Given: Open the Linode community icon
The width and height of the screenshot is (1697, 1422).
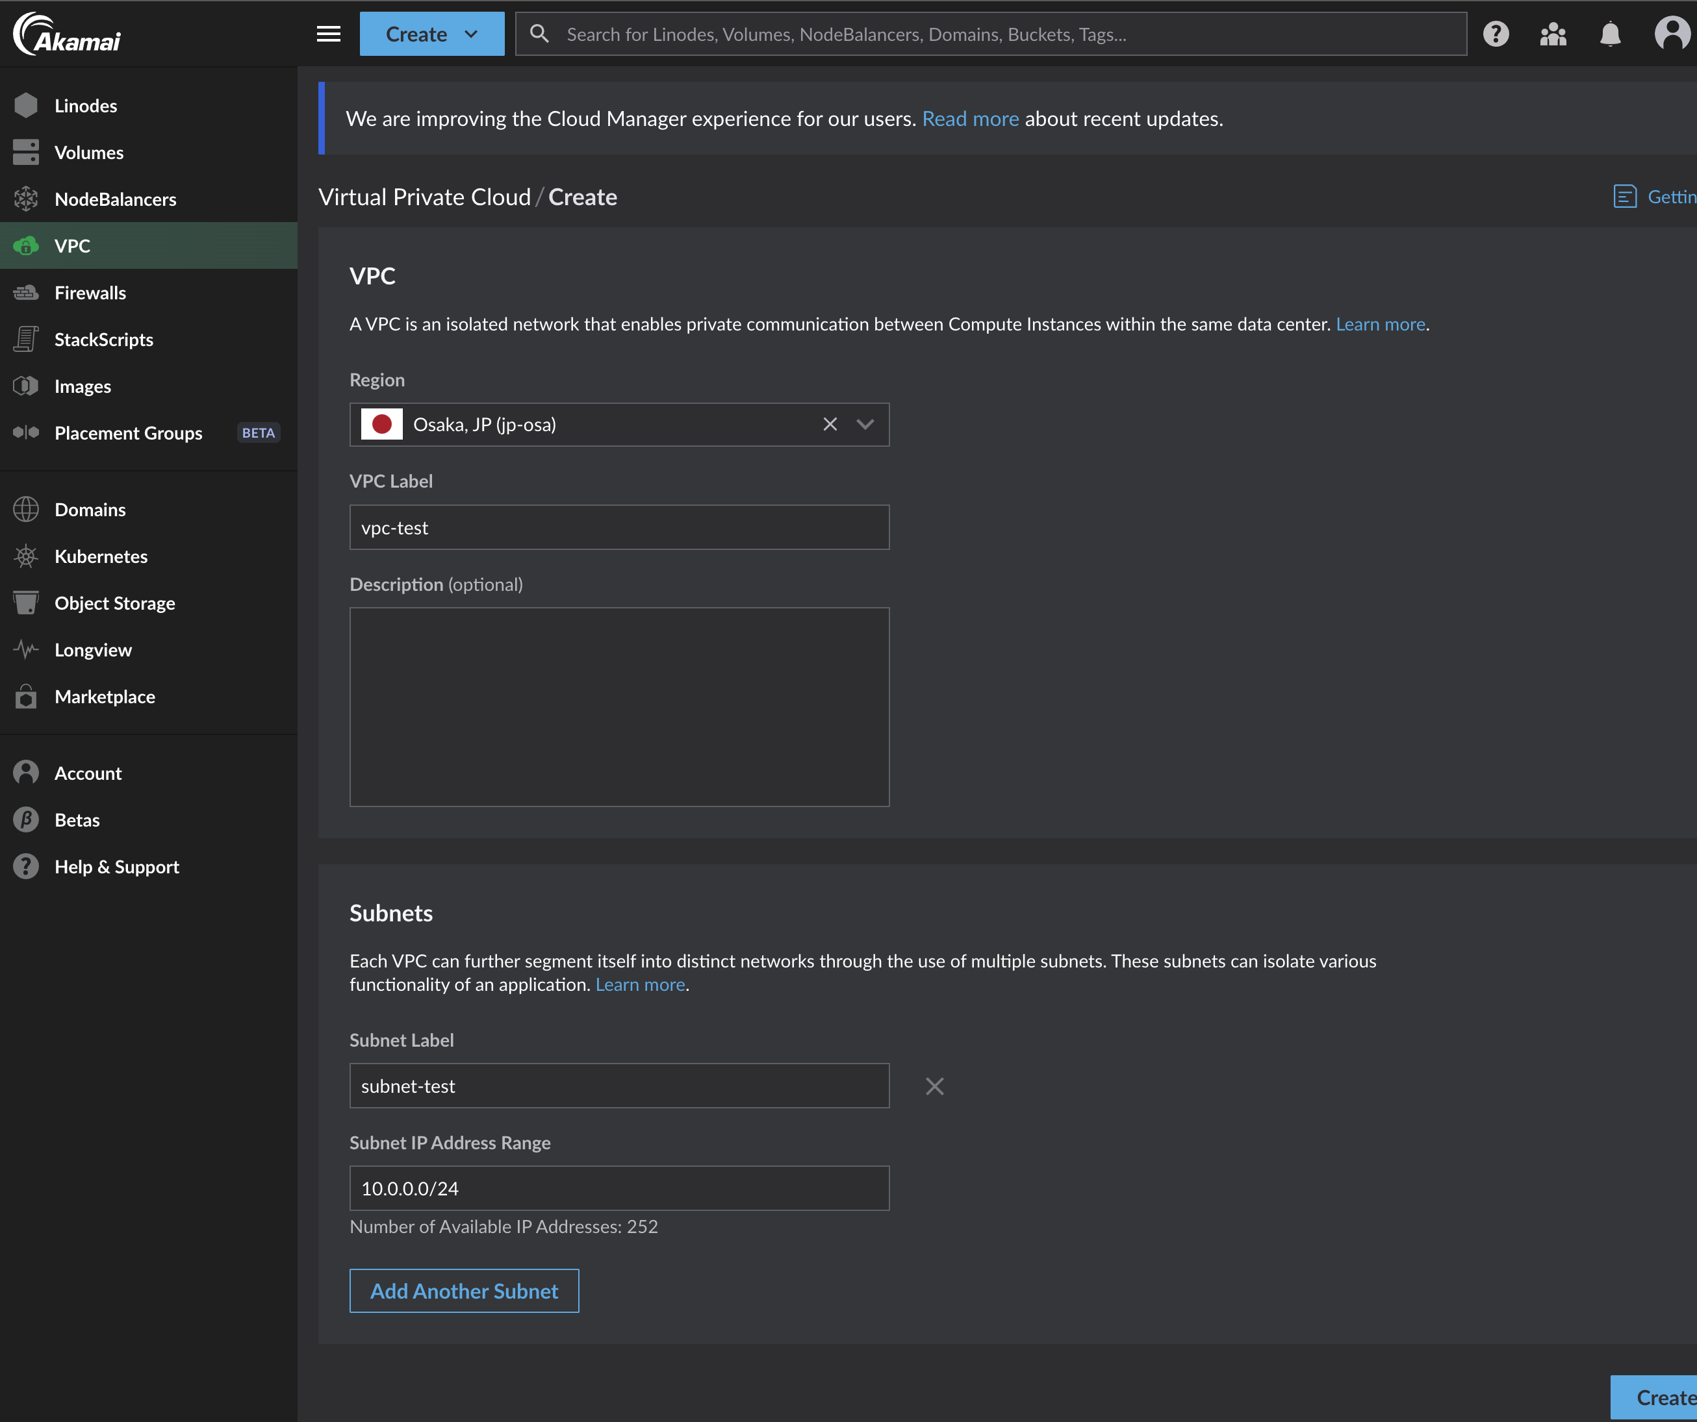Looking at the screenshot, I should point(1552,34).
